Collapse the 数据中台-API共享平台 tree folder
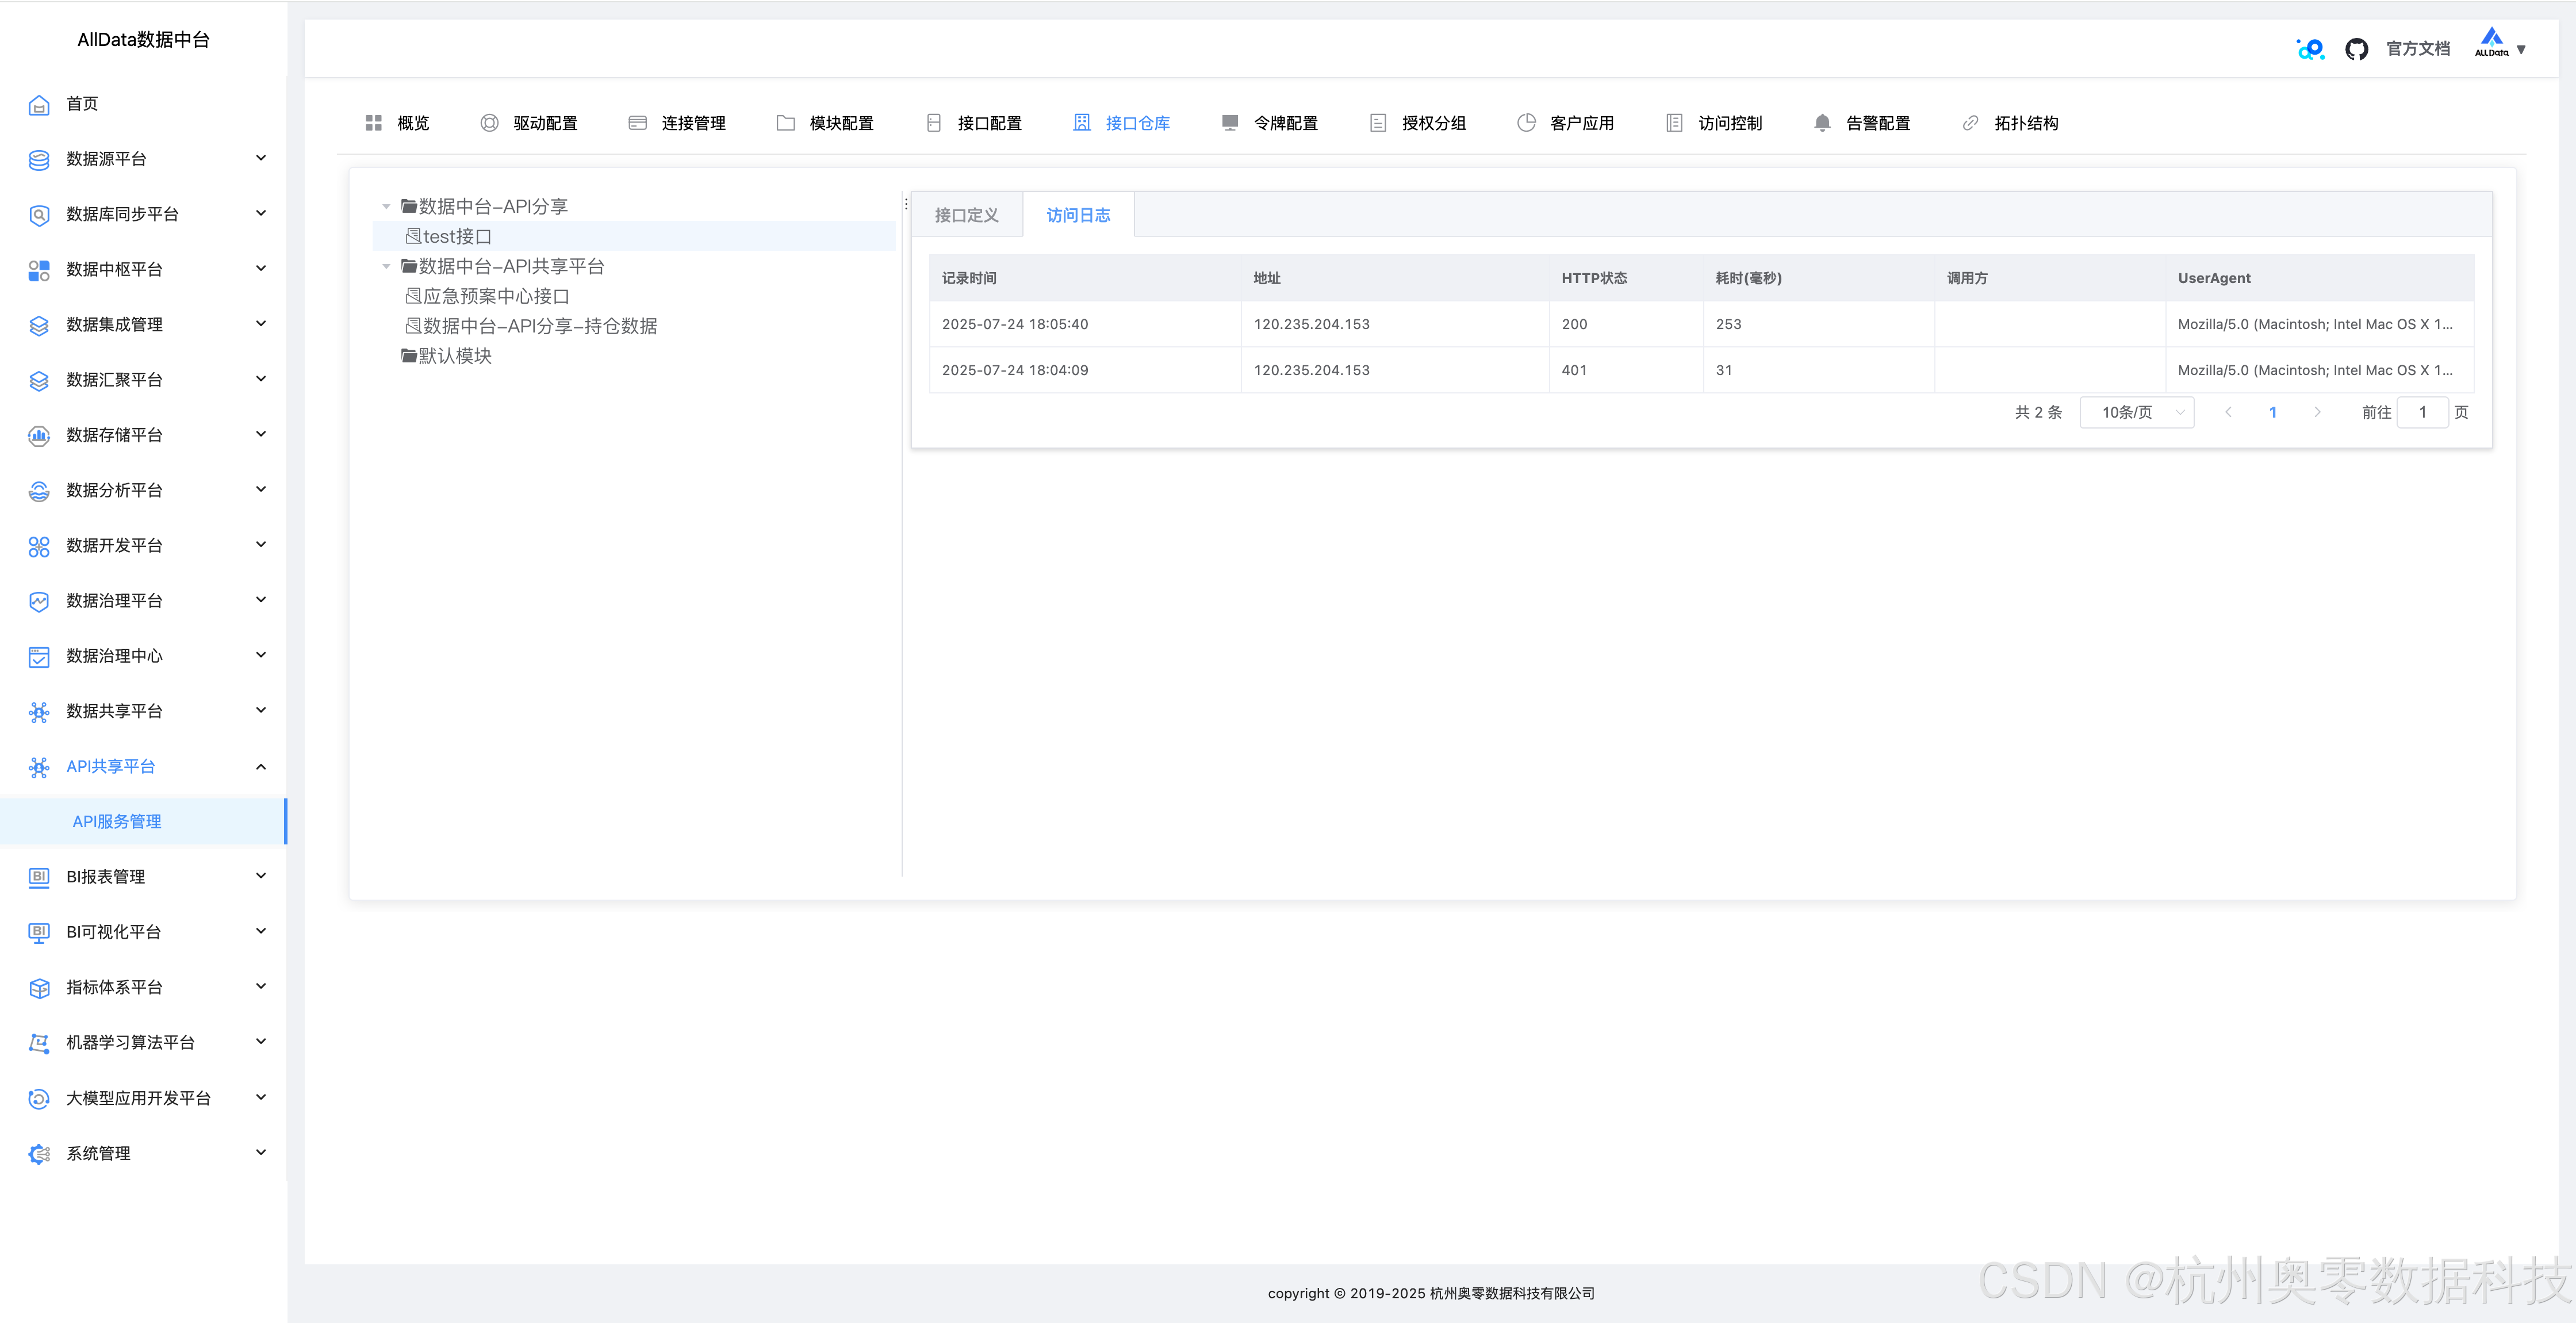 386,267
